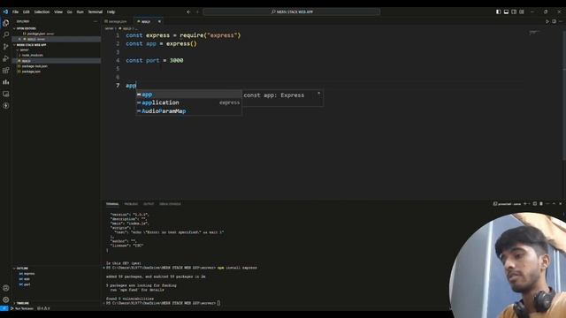Click the VS Code logo in title bar
Screen dimensions: 566x318
[5, 11]
